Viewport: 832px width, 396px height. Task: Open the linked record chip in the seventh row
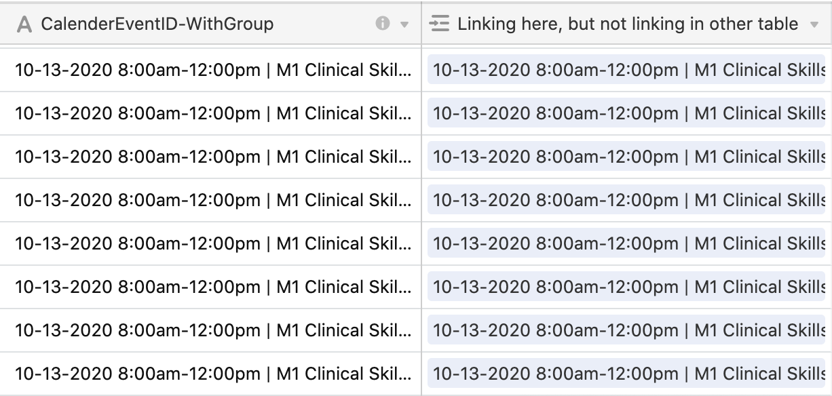pyautogui.click(x=626, y=330)
